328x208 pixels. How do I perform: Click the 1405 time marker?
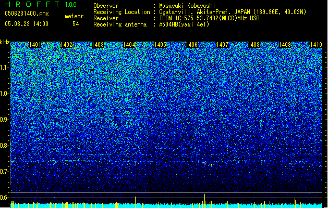160,45
